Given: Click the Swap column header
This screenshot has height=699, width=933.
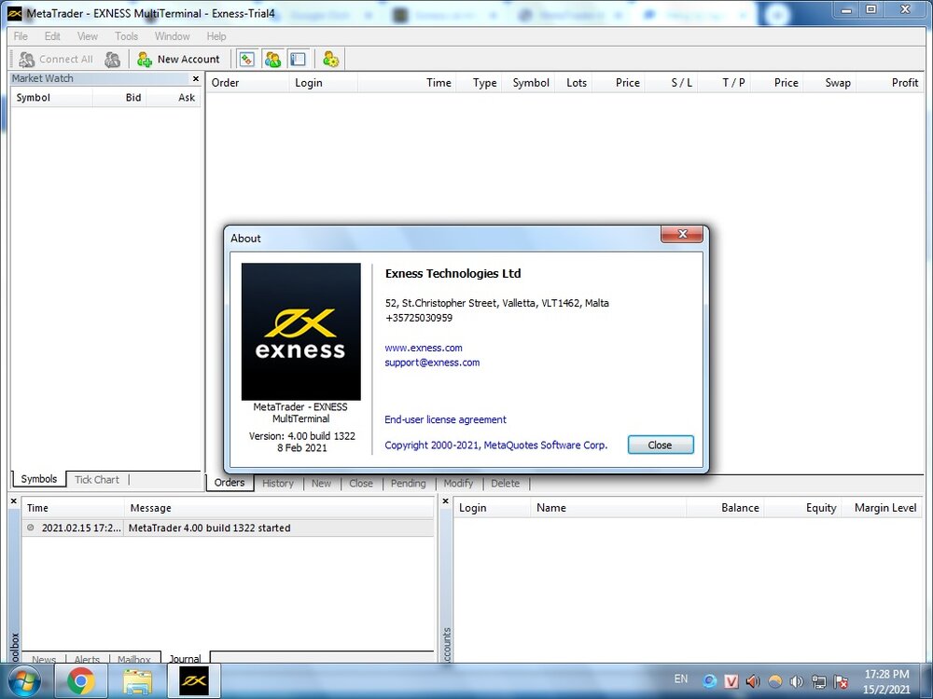Looking at the screenshot, I should tap(830, 83).
